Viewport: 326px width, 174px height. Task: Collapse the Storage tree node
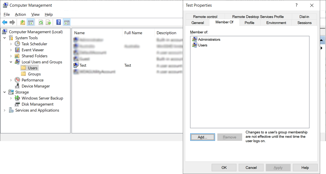click(x=5, y=92)
